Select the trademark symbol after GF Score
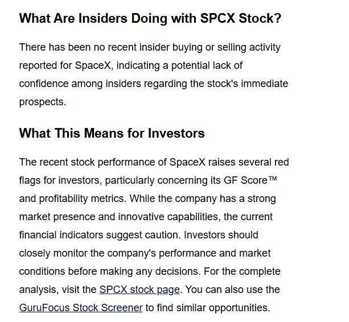 coord(273,179)
